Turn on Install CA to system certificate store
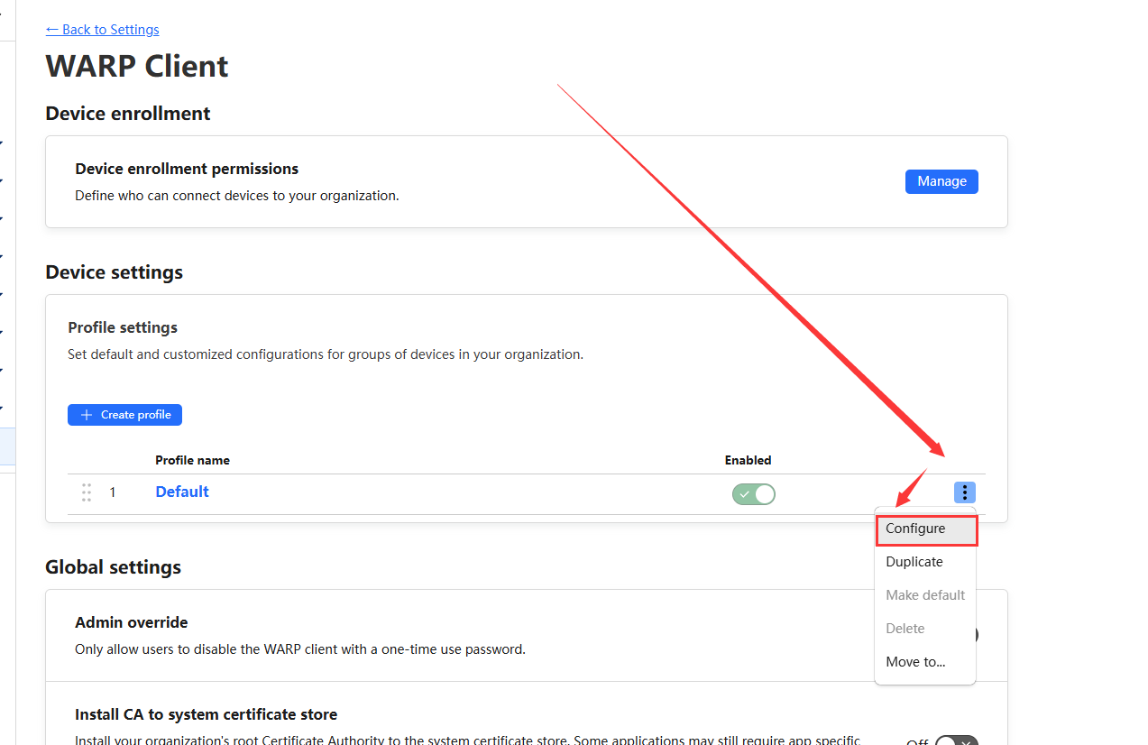 tap(956, 741)
